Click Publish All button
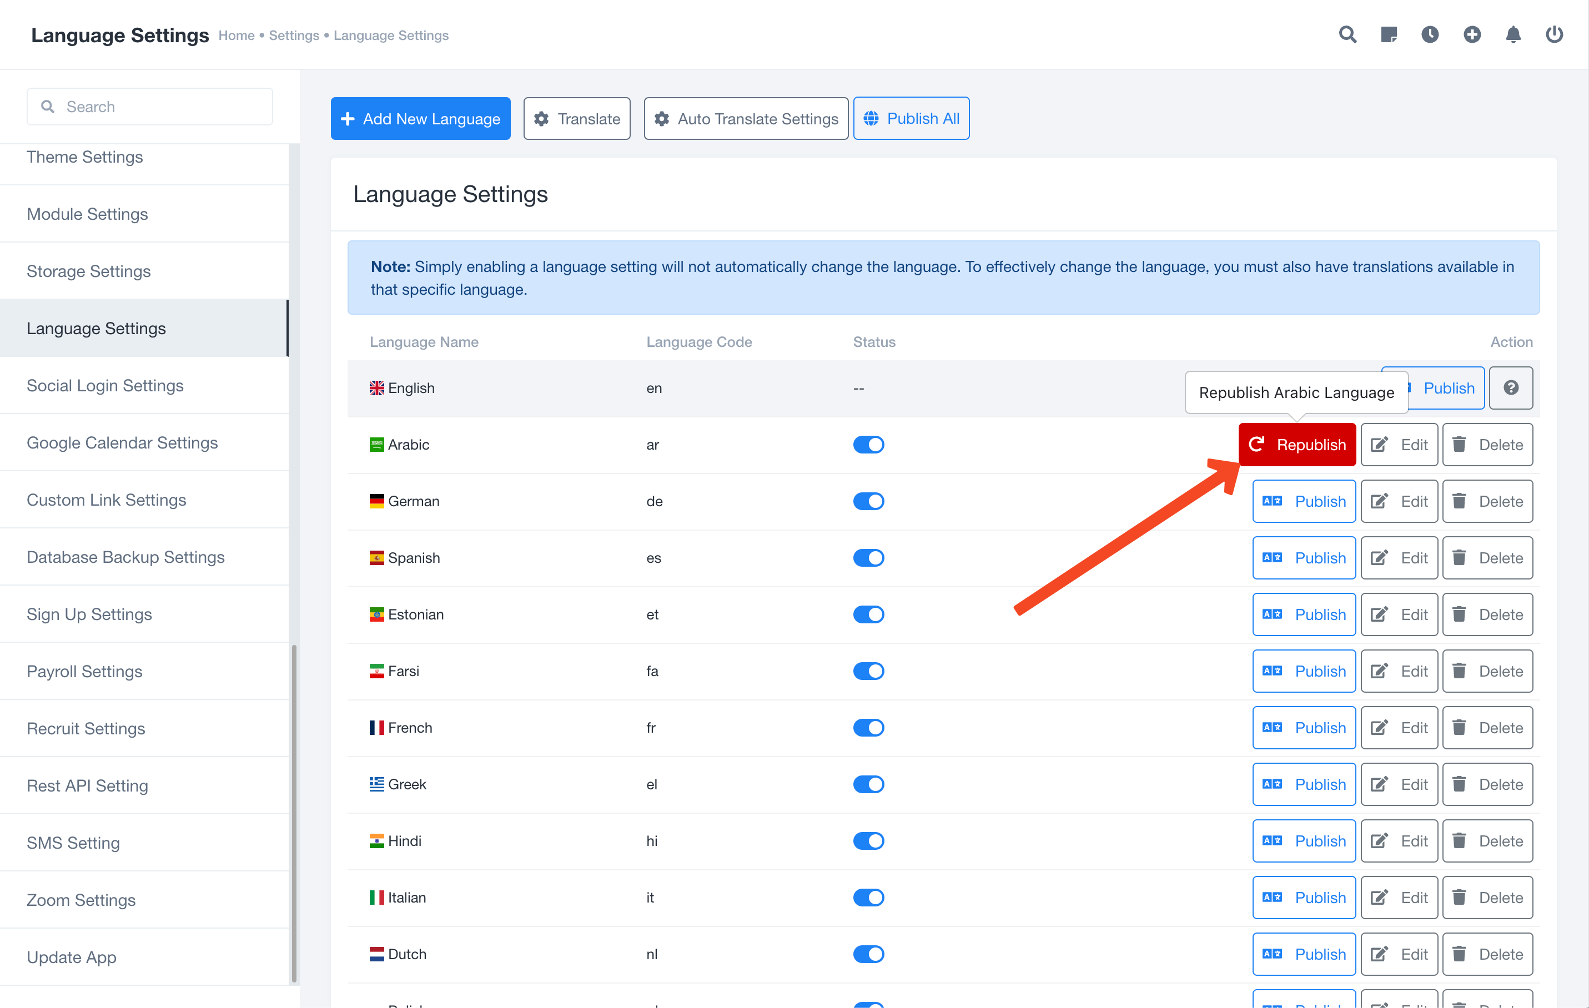1589x1008 pixels. pyautogui.click(x=911, y=119)
